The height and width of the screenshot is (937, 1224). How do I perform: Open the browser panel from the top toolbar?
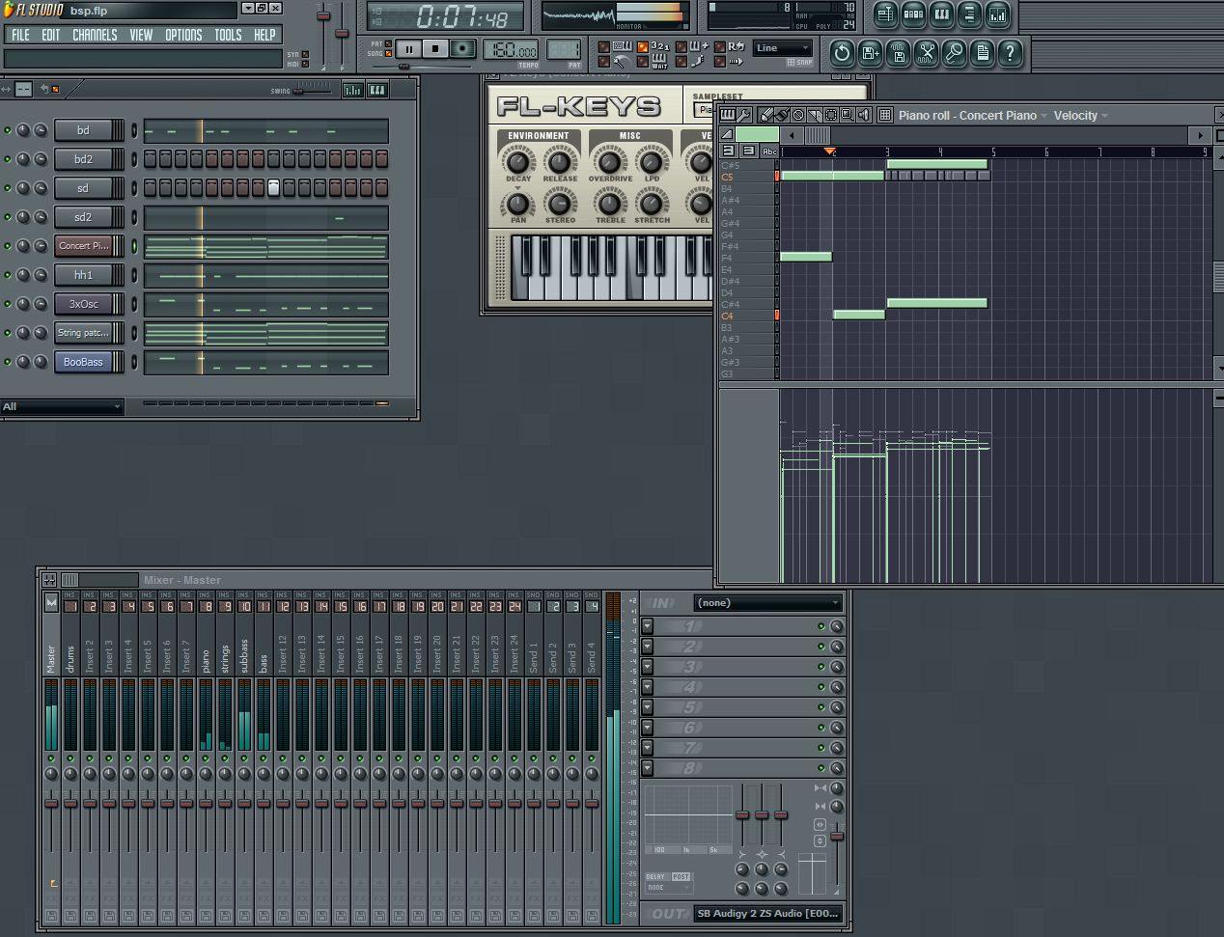point(969,14)
